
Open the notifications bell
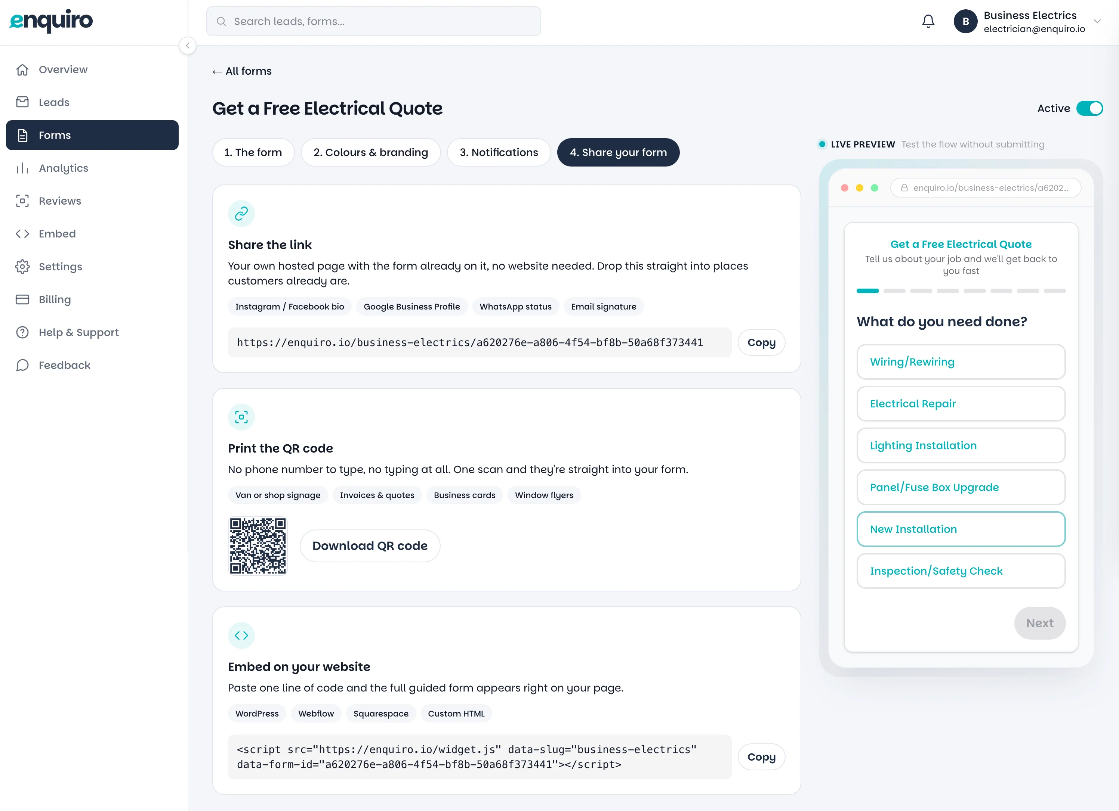click(x=928, y=21)
